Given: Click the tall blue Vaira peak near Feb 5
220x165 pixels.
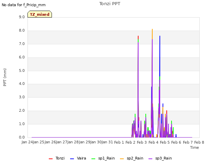Looking at the screenshot, I should tap(160, 56).
